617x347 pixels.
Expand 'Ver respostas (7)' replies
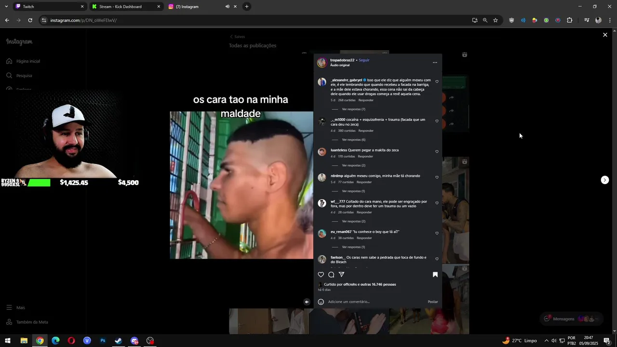[x=353, y=109]
